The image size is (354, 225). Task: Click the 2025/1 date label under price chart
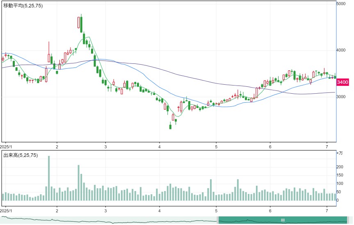[6, 147]
